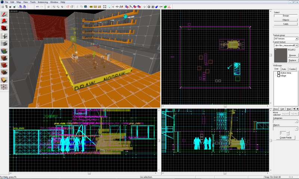Choose the Vertex manipulation tool
The image size is (299, 179).
pos(4,87)
